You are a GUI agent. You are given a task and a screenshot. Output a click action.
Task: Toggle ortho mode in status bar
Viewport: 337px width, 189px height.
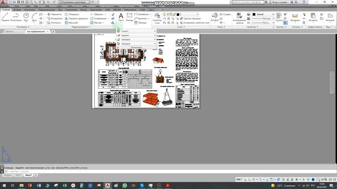click(250, 180)
